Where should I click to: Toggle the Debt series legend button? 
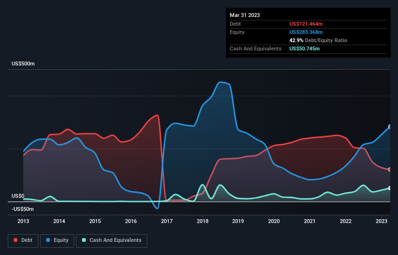[x=23, y=240]
